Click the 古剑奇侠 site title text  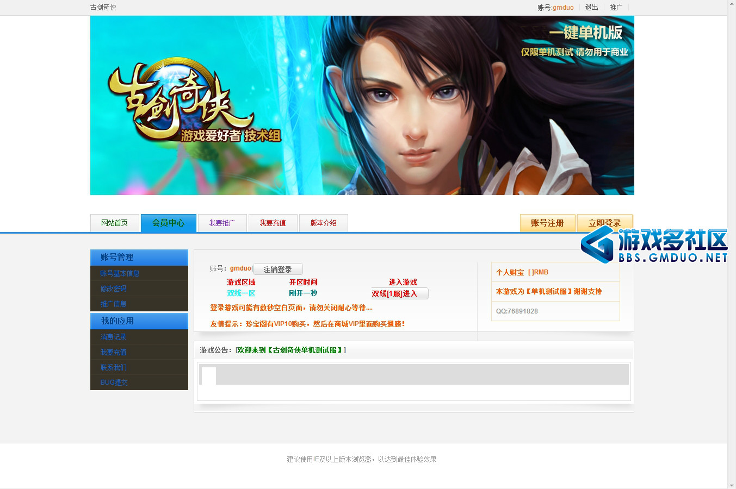pos(103,7)
